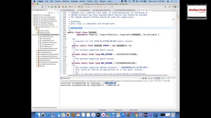Click the green Run button in toolbar

52,7
